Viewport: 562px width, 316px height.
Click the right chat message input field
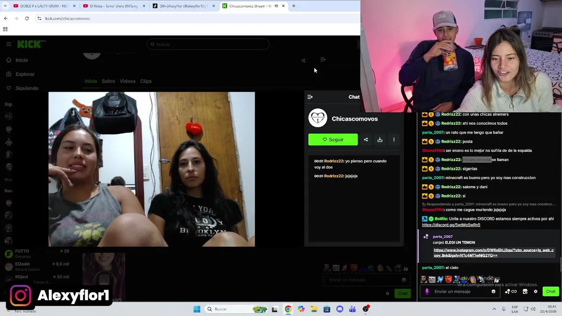(x=461, y=291)
